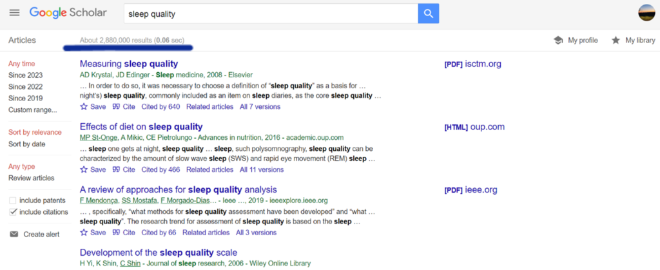Save the Measuring sleep quality article star
660x270 pixels.
coord(84,107)
